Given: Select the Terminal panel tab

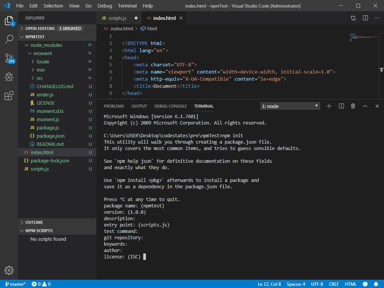Looking at the screenshot, I should point(204,106).
